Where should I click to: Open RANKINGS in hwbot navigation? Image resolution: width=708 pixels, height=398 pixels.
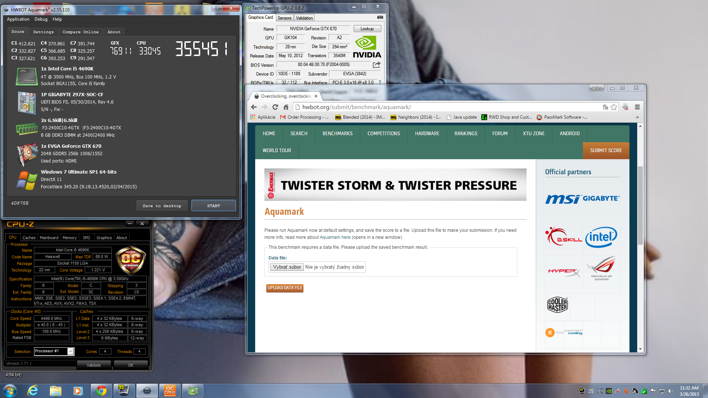466,133
